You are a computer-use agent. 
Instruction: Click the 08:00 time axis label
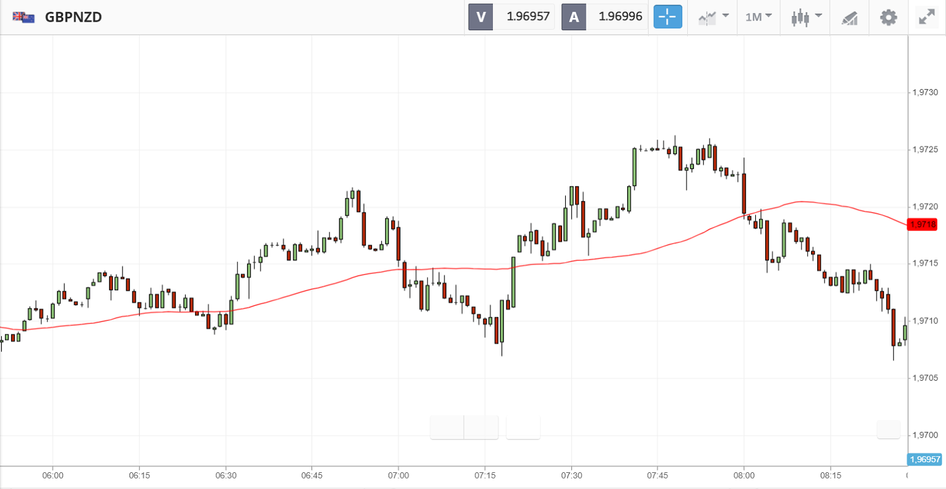tap(744, 475)
